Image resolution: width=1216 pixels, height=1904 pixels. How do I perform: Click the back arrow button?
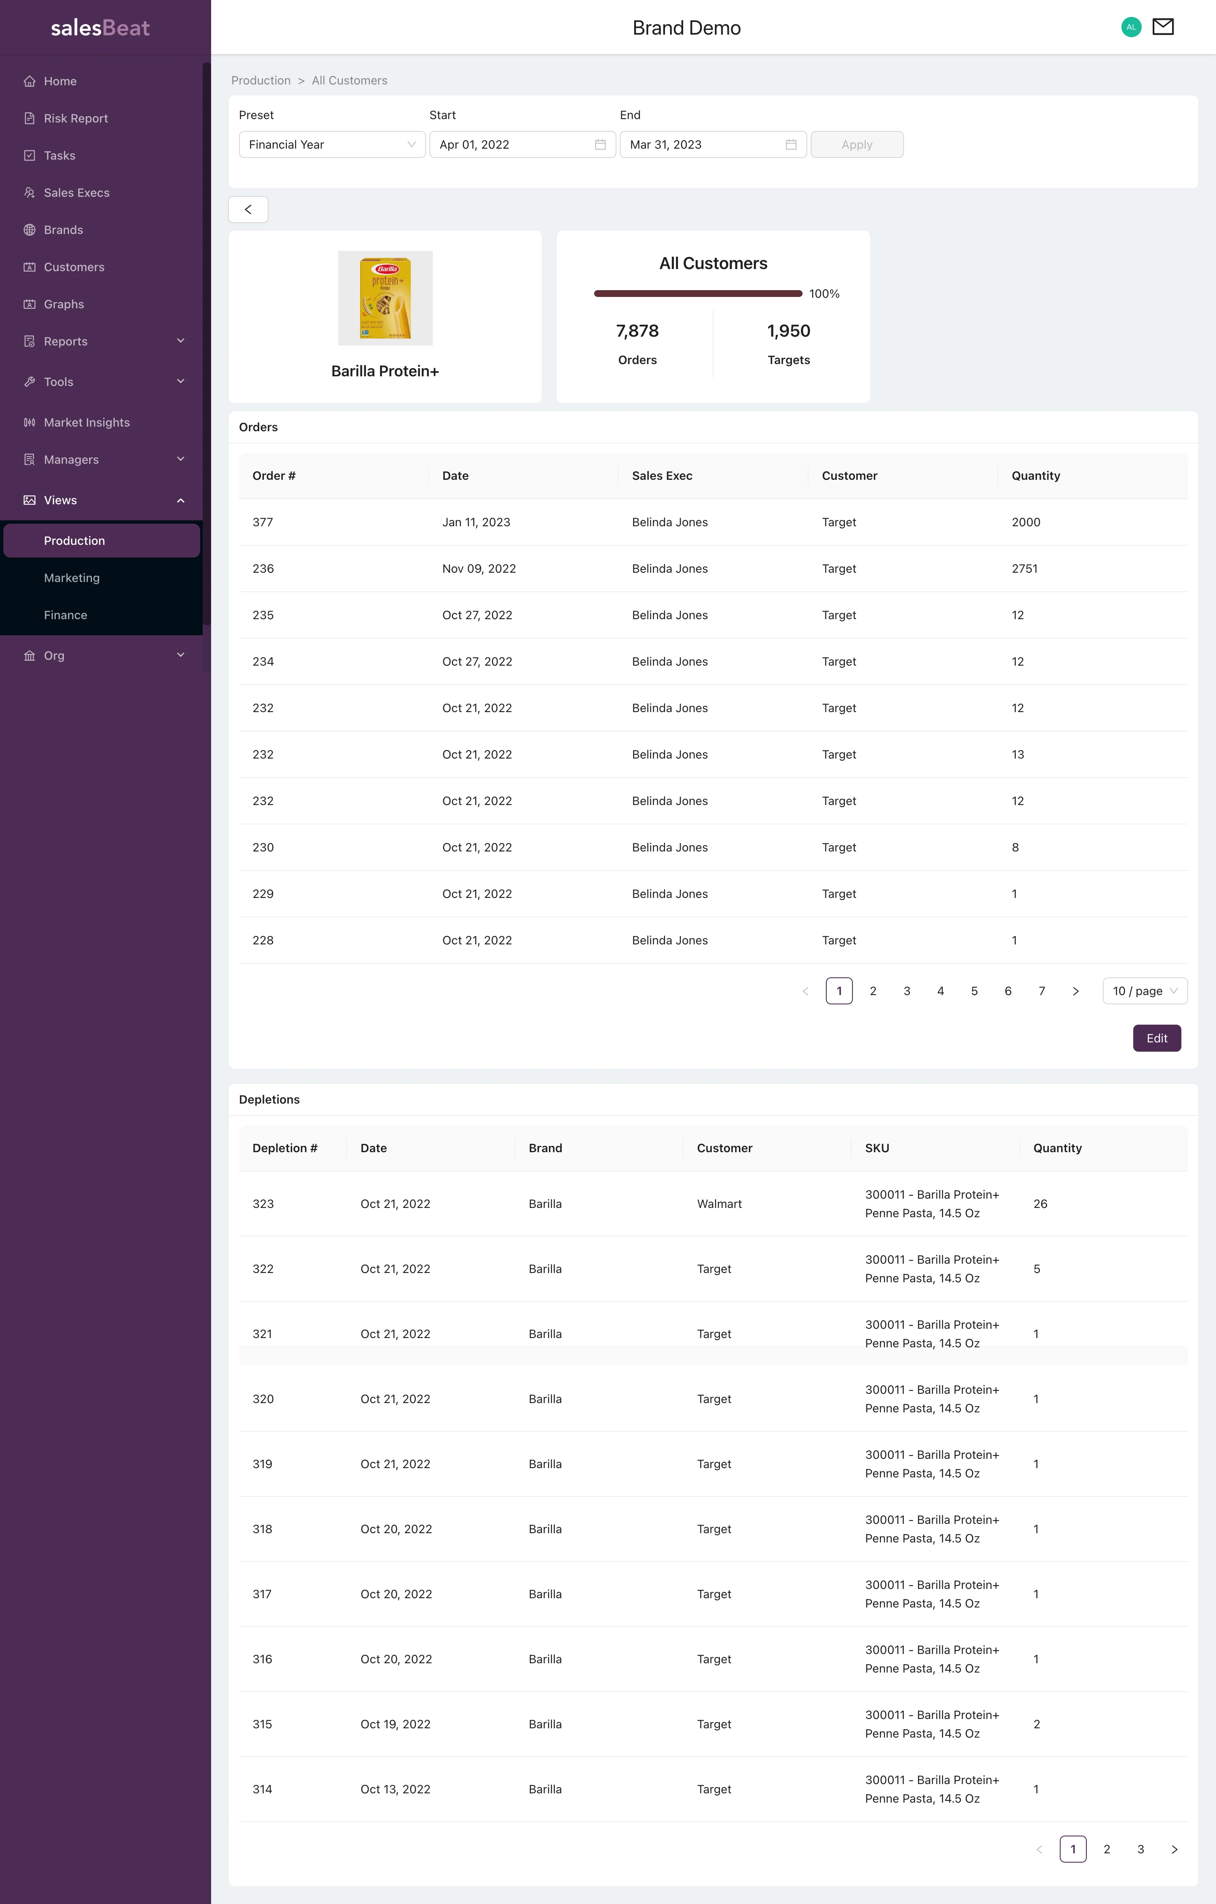tap(248, 209)
